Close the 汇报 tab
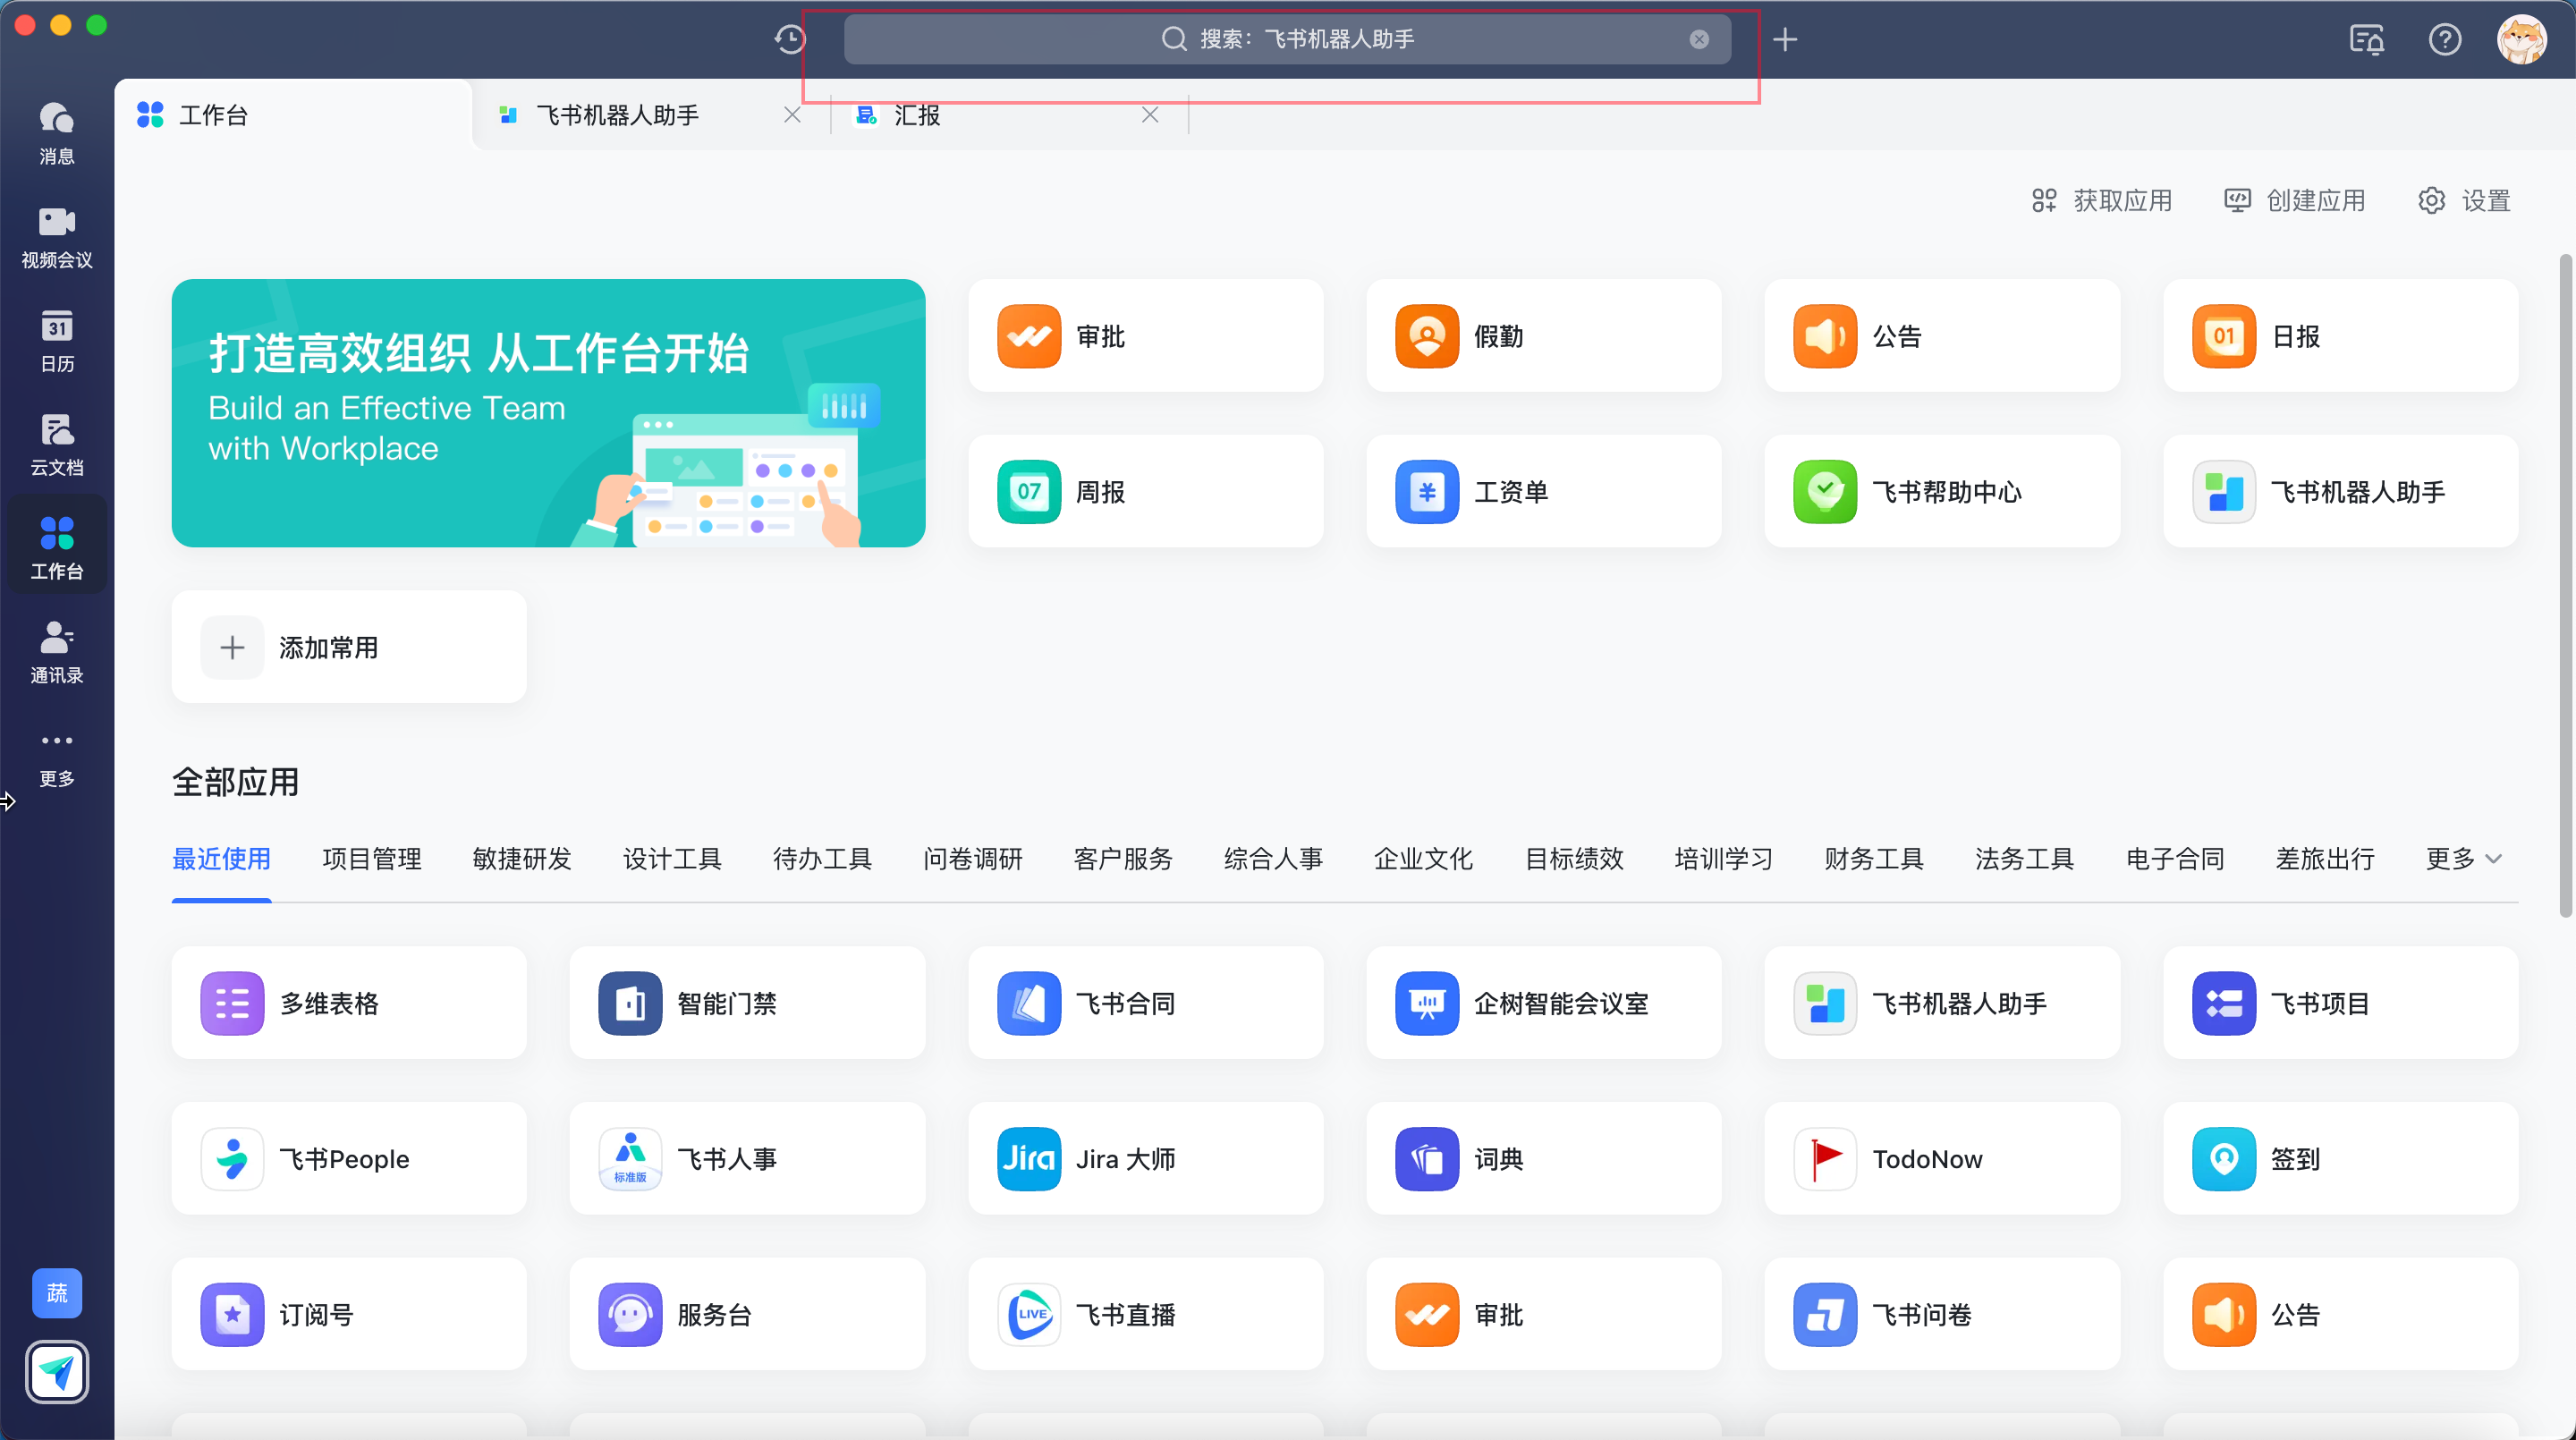The height and width of the screenshot is (1440, 2576). [1150, 115]
